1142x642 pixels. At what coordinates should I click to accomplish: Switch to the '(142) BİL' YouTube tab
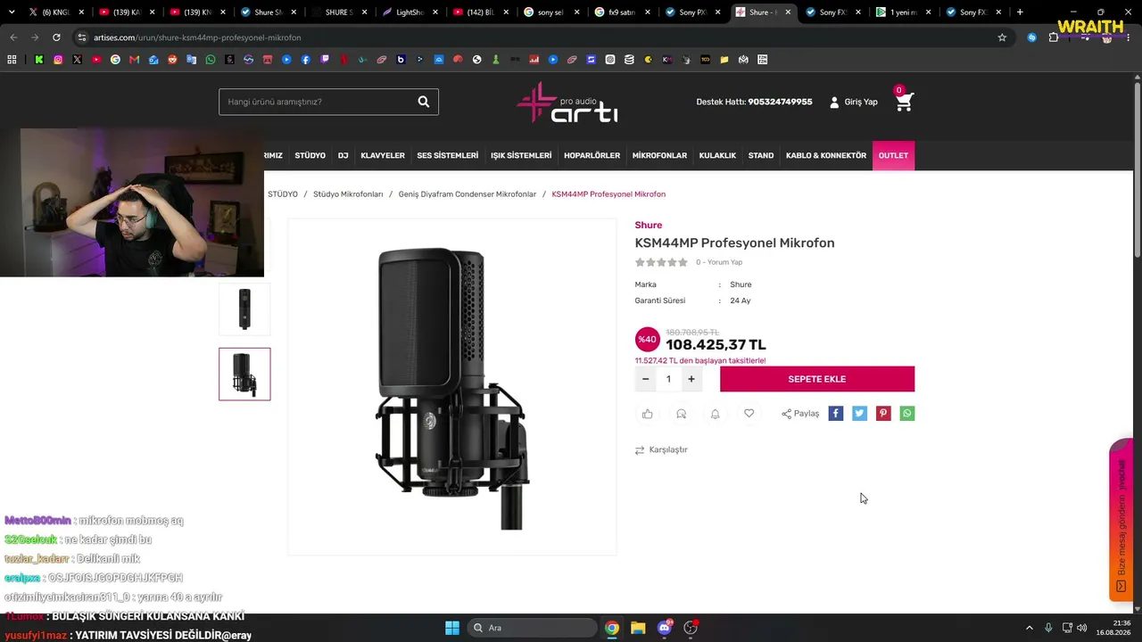coord(482,12)
